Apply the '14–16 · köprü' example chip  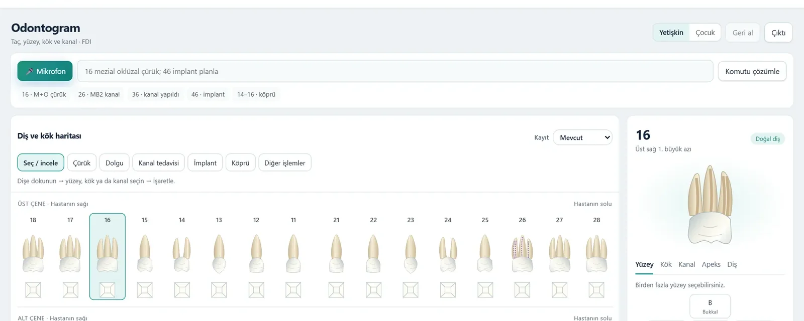[x=256, y=94]
